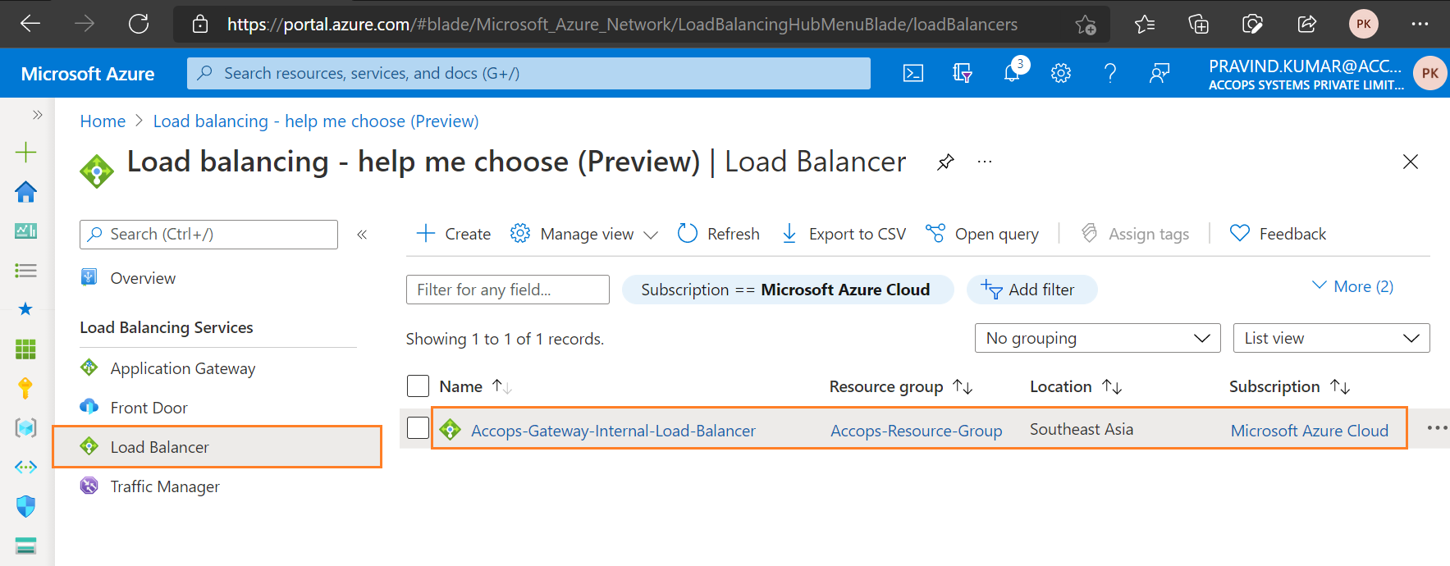Add this page to browser favorites
Viewport: 1450px width, 566px height.
point(1086,25)
